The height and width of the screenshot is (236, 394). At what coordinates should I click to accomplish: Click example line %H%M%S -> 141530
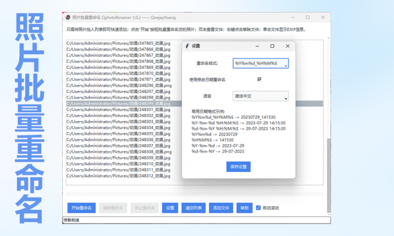coord(213,140)
